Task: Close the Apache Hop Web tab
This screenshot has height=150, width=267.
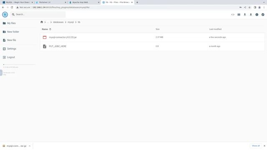Action: point(98,2)
